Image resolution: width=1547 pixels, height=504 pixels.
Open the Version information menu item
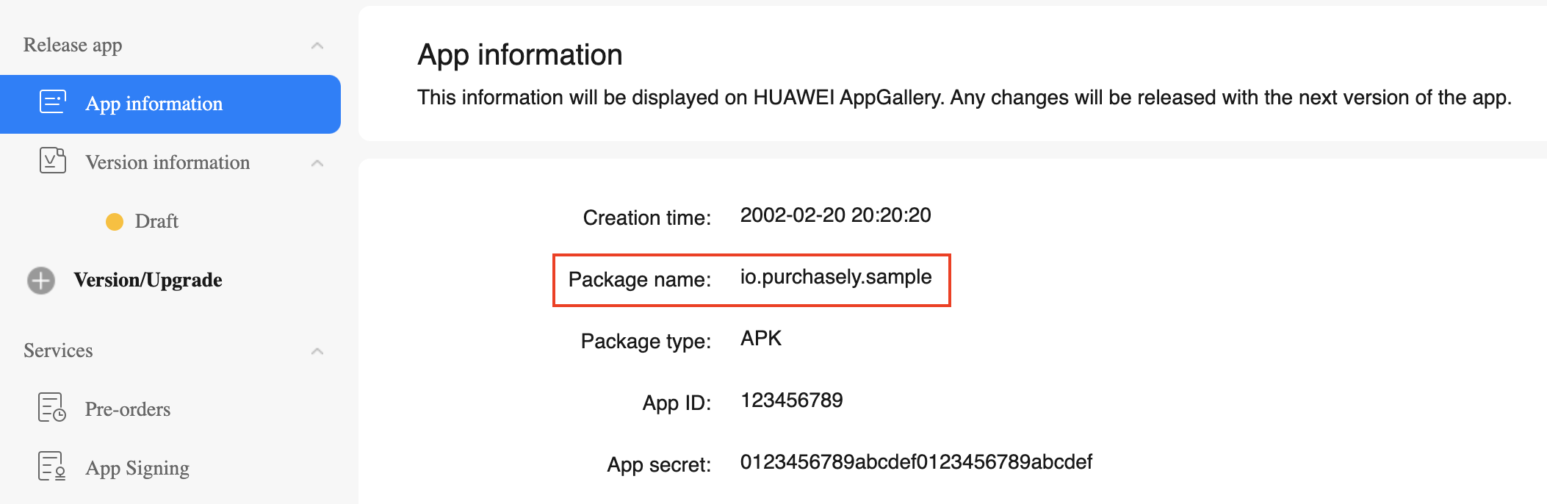click(x=167, y=162)
